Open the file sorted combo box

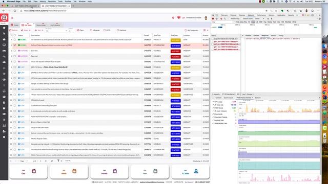pos(56,31)
